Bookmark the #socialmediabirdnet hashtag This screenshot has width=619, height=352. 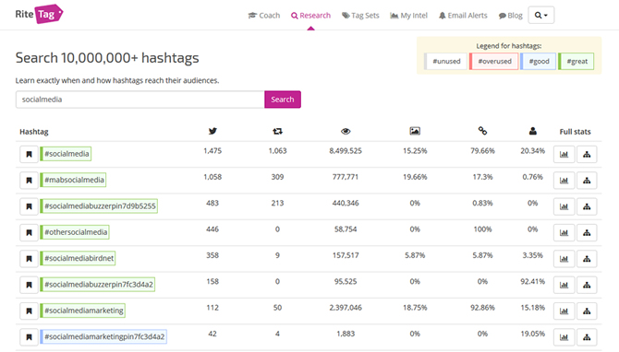(x=29, y=259)
